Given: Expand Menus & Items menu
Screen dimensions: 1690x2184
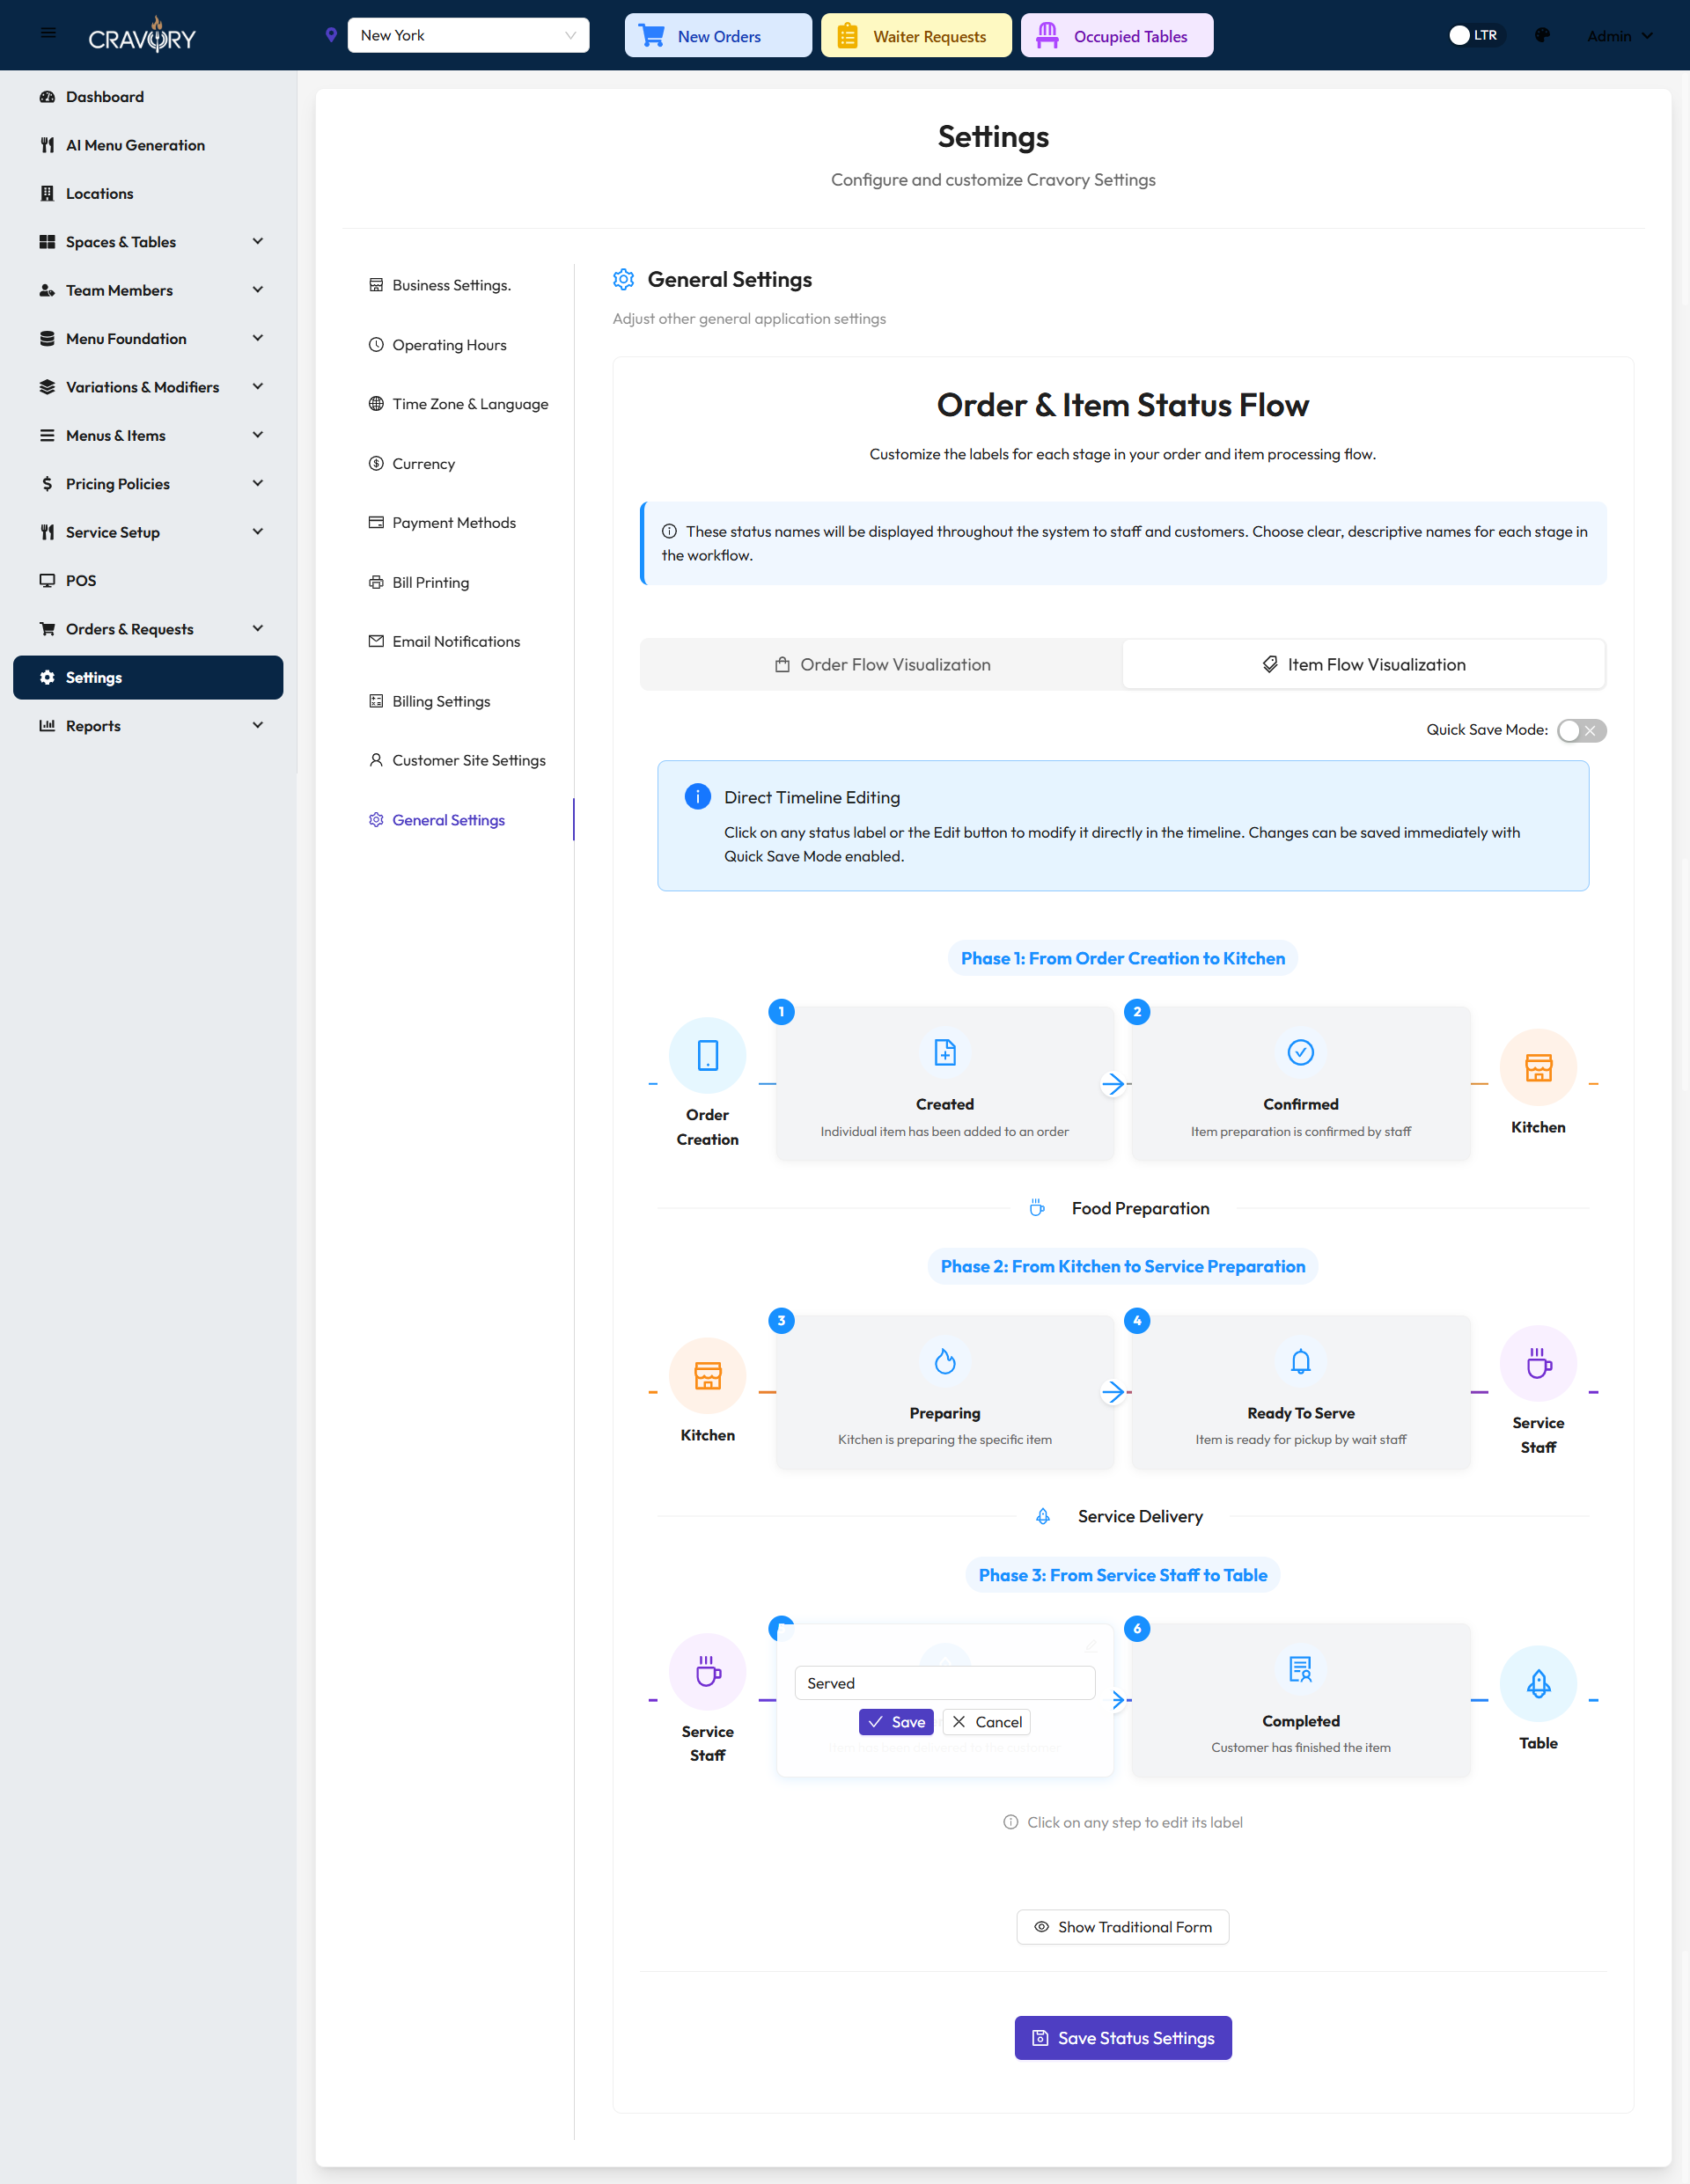Looking at the screenshot, I should (148, 436).
